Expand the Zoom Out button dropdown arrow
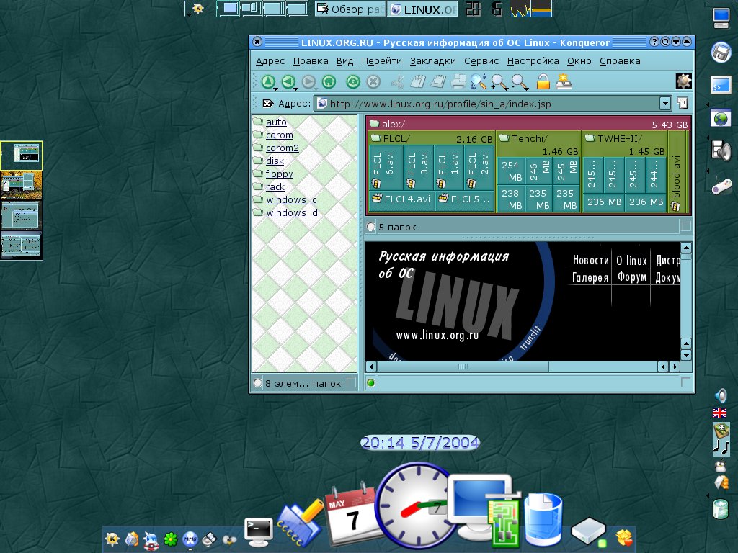The image size is (738, 553). (x=527, y=89)
